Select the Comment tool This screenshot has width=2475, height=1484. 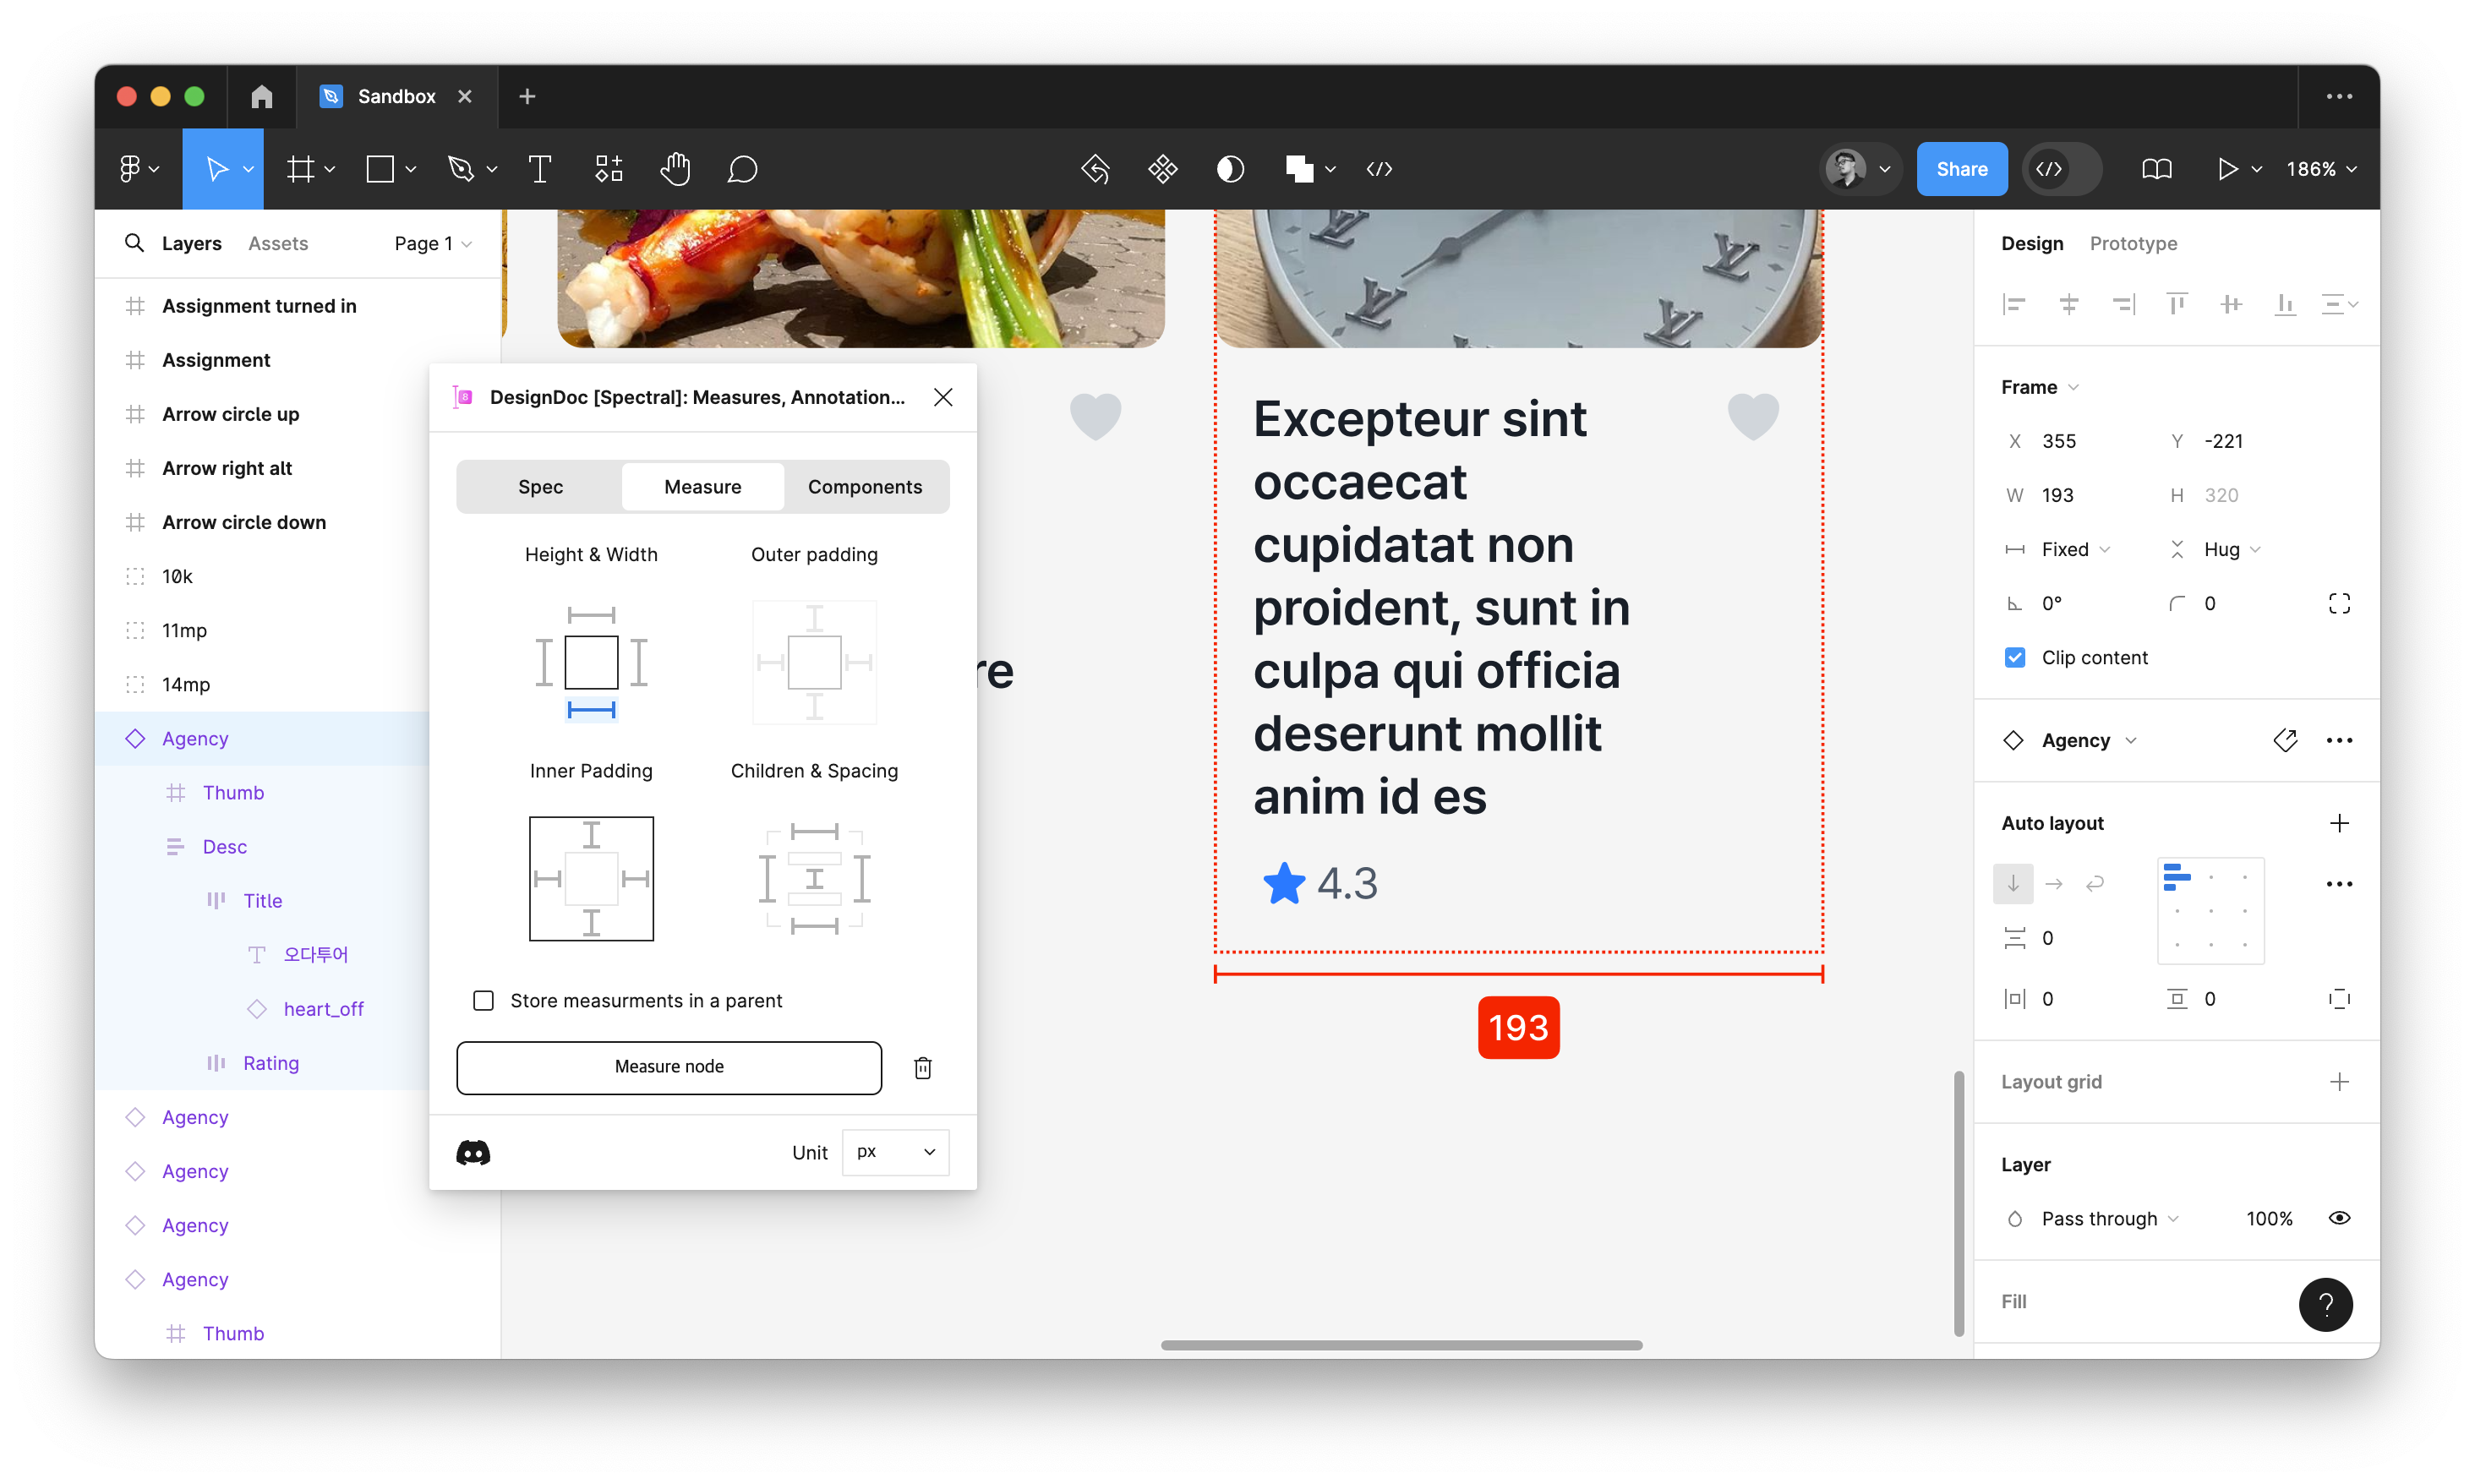(742, 169)
